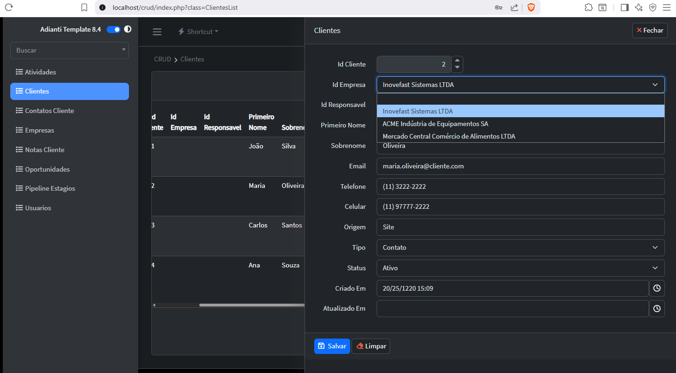Click the Ana cell in the table

tap(254, 265)
